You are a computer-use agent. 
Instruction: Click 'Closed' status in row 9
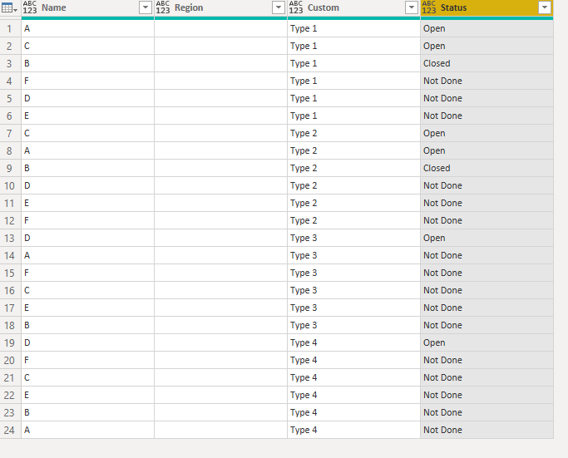[487, 169]
